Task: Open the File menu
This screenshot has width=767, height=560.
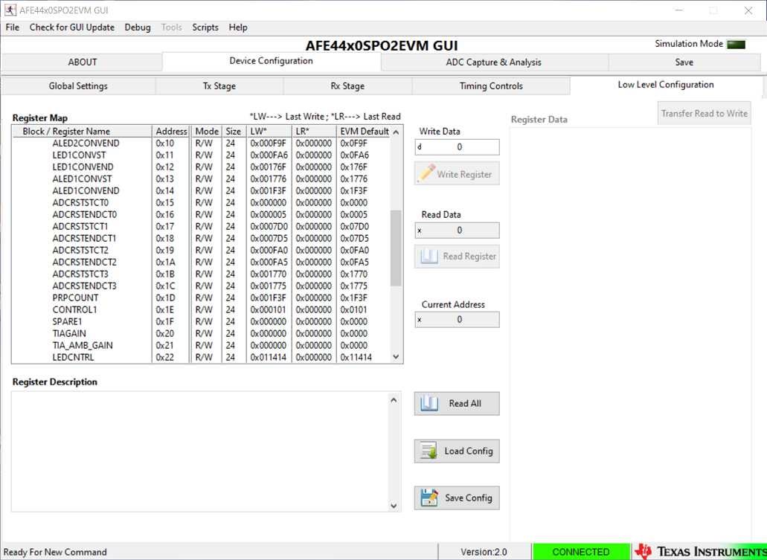Action: (x=12, y=28)
